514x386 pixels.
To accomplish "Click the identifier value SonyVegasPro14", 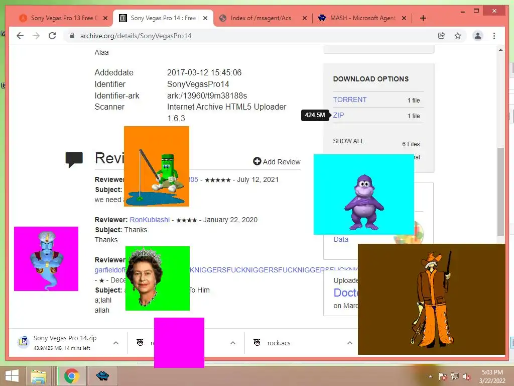I will pyautogui.click(x=198, y=84).
